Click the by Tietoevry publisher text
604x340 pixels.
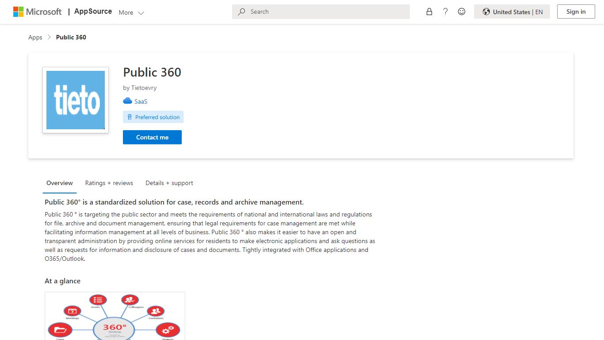click(x=140, y=88)
